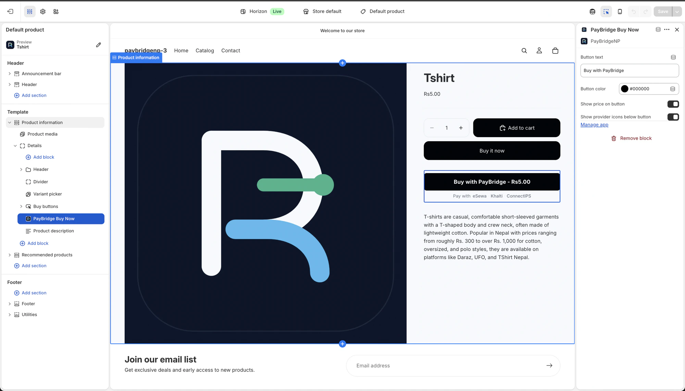685x391 pixels.
Task: Expand the Footer section row
Action: (10, 304)
